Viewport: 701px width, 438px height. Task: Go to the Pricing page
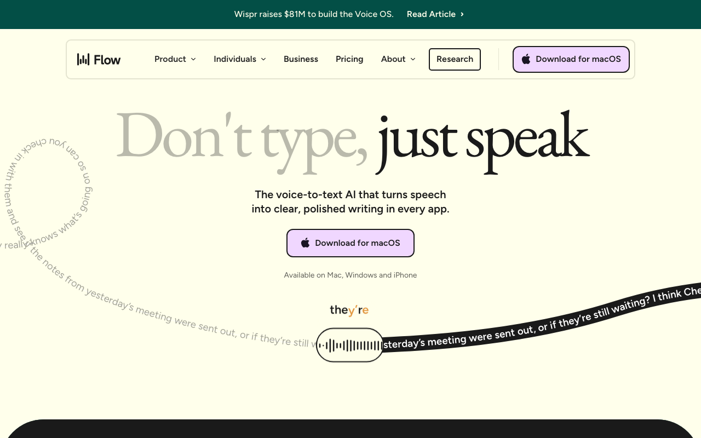[349, 59]
